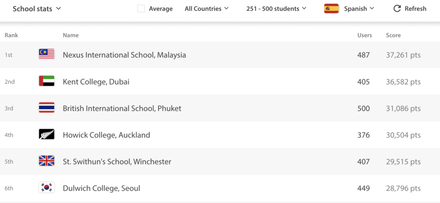Viewport: 440px width, 203px height.
Task: Click the Thailand flag icon
Action: pyautogui.click(x=46, y=107)
